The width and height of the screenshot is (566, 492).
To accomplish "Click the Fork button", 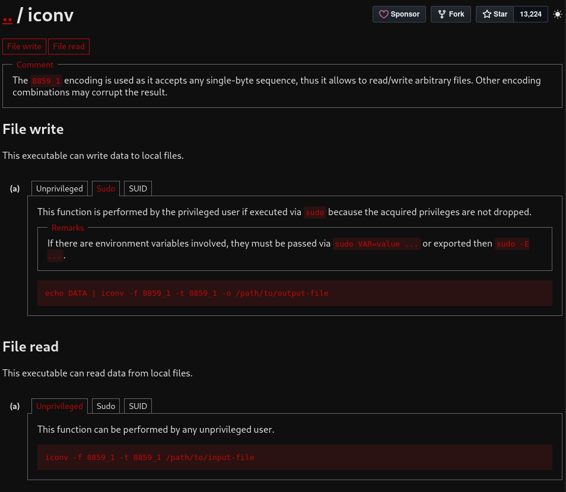I will pos(451,14).
